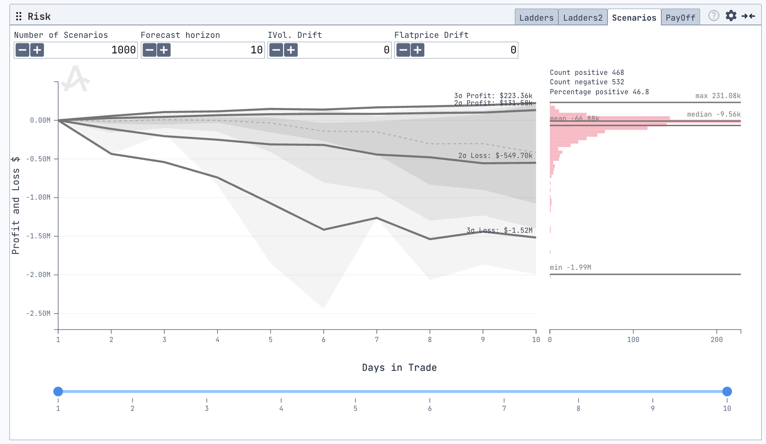
Task: Click the right Days in Trade slider handle
Action: point(727,391)
